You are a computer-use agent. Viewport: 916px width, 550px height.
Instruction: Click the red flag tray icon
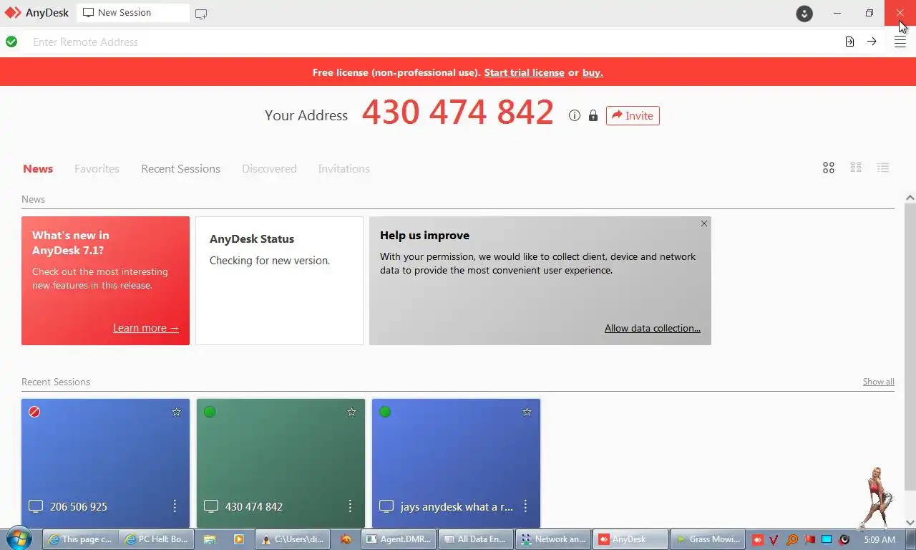(809, 540)
